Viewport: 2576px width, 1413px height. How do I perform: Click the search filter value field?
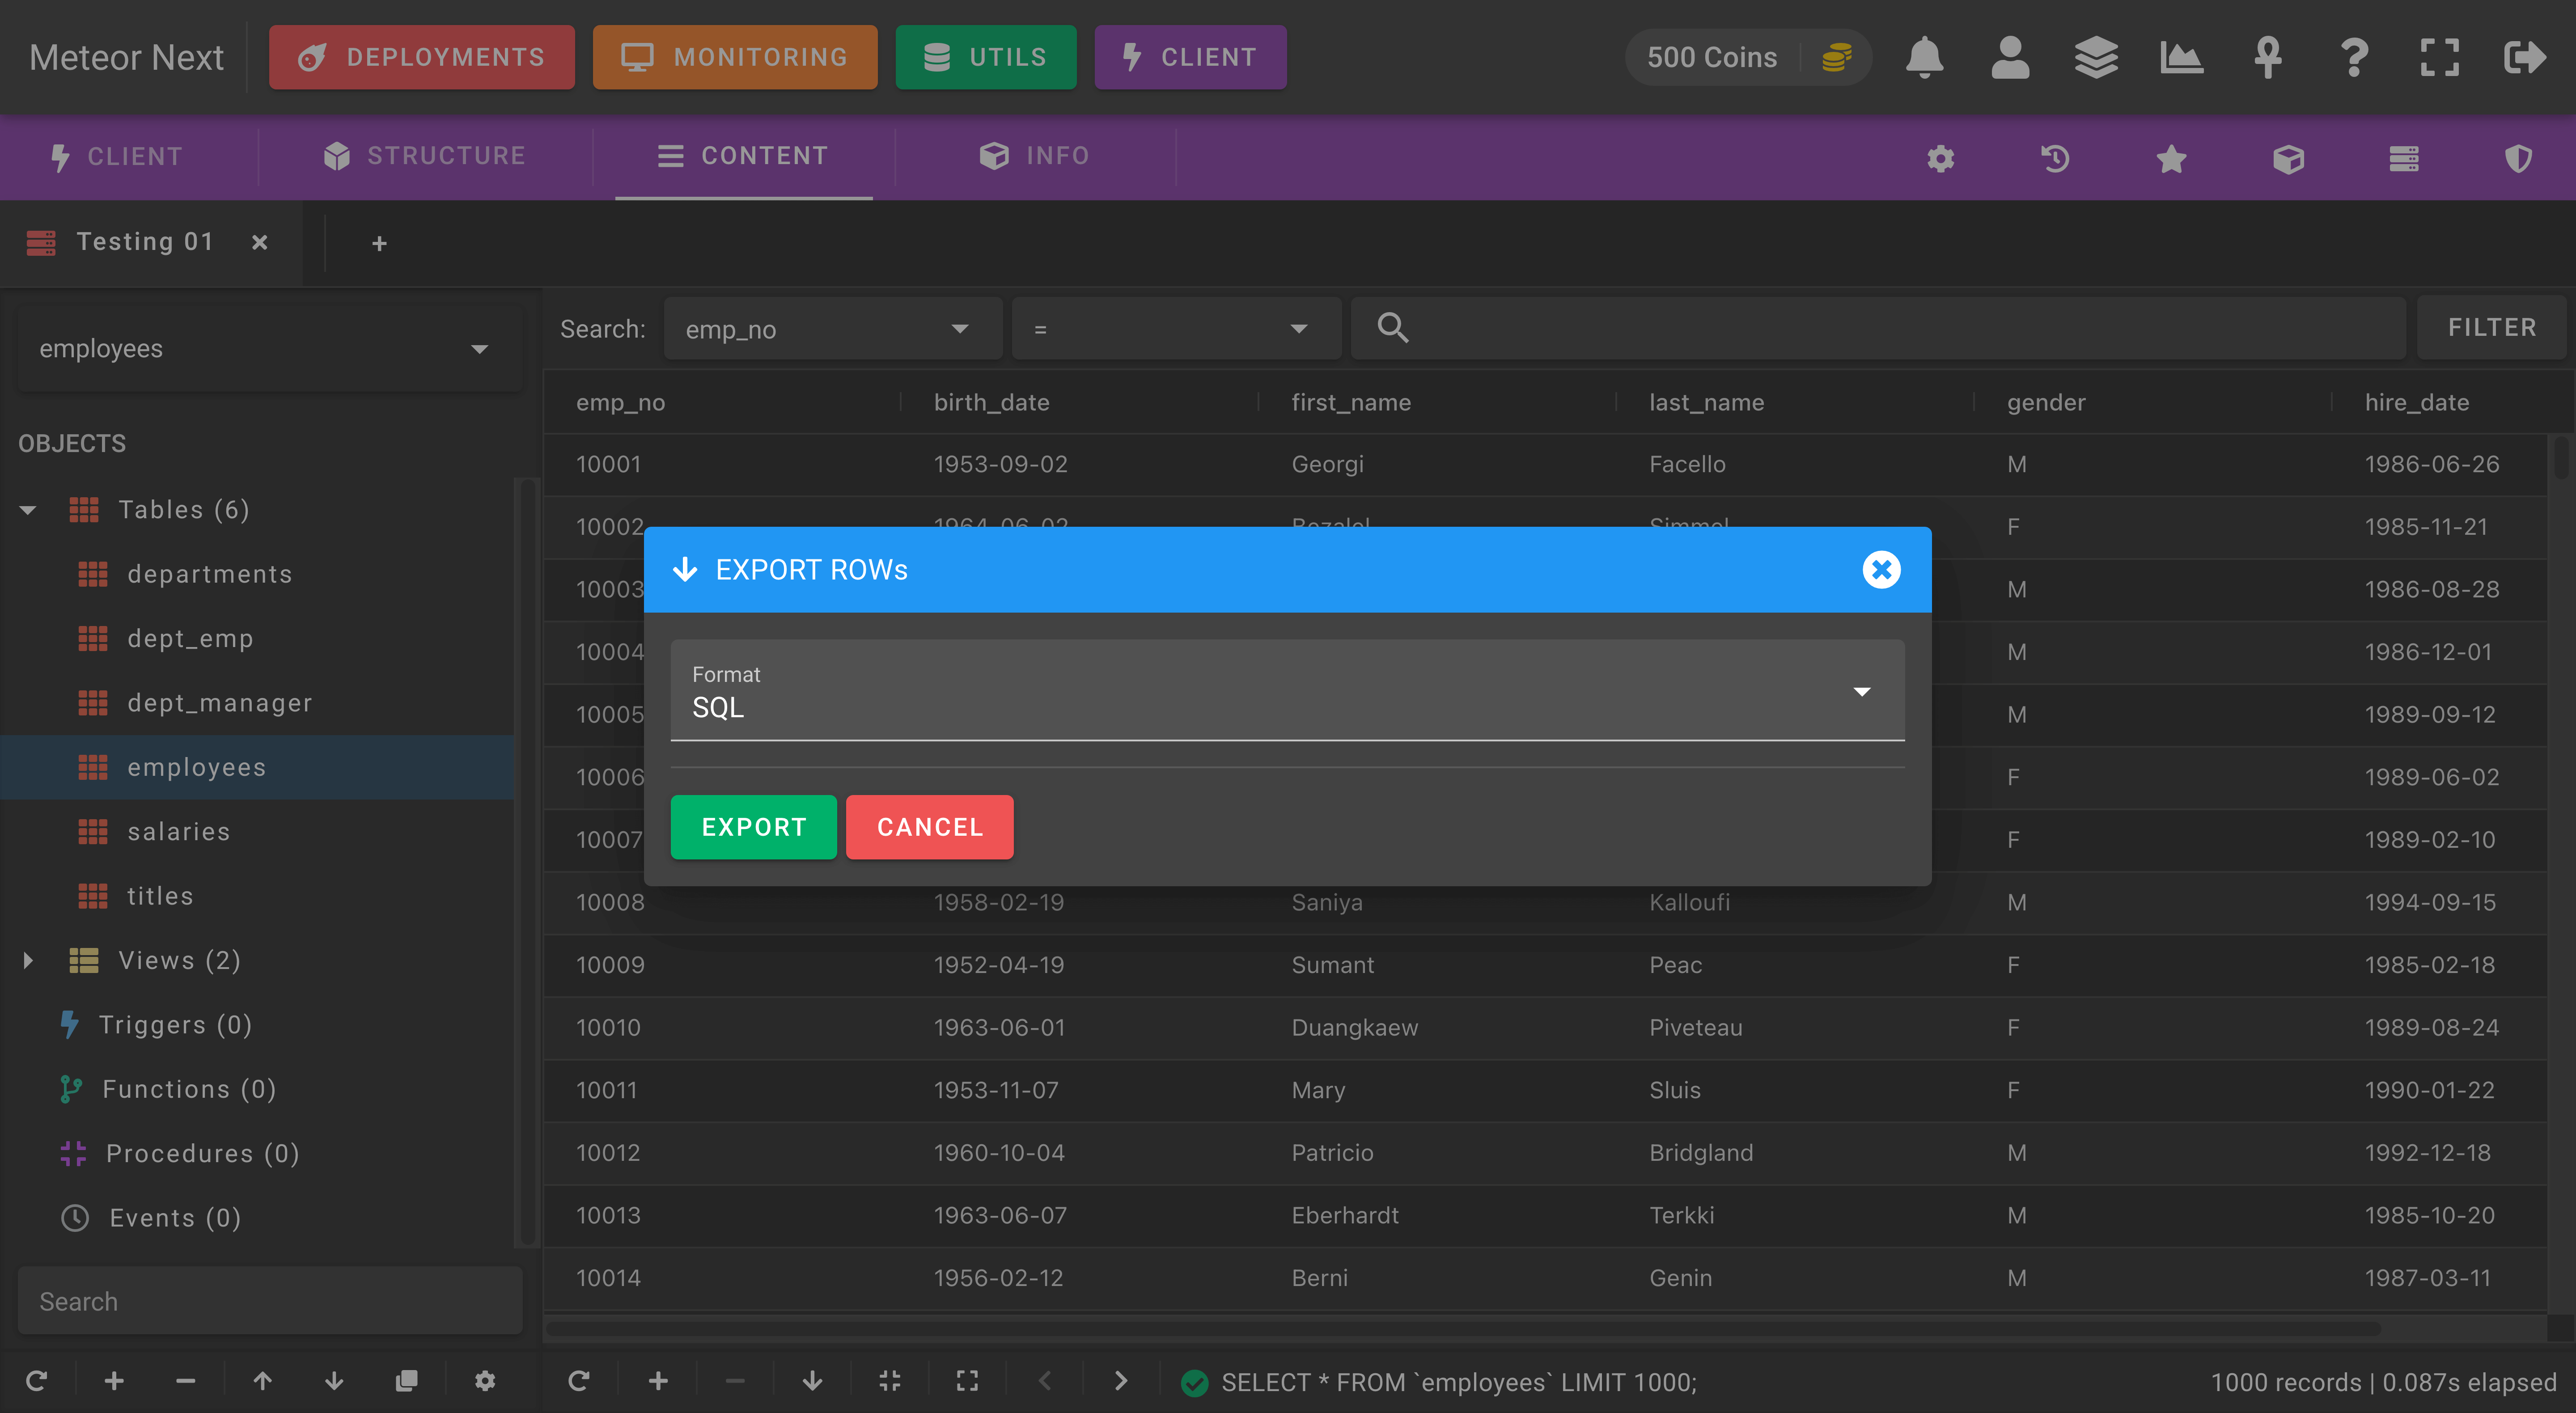coord(1878,328)
